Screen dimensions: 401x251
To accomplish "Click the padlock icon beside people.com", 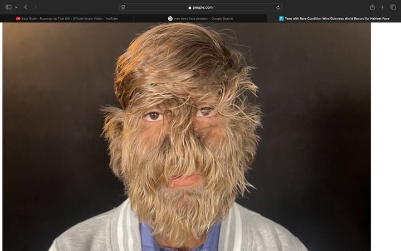I will coord(190,7).
